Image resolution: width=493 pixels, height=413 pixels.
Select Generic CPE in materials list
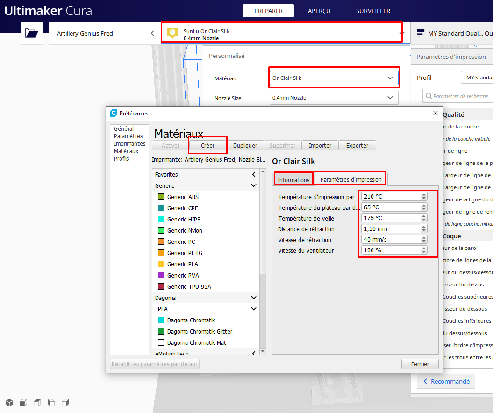206,208
